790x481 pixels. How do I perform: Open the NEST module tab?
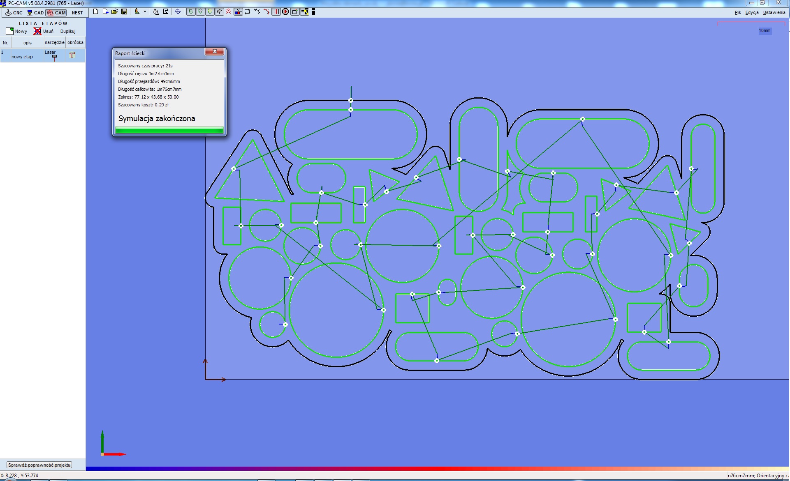(x=77, y=13)
